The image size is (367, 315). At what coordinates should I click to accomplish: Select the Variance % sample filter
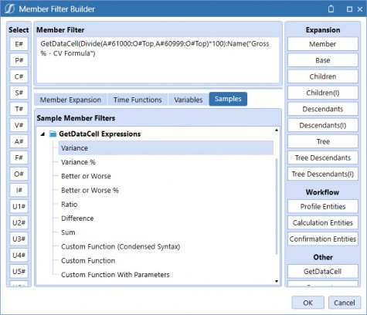pyautogui.click(x=78, y=162)
